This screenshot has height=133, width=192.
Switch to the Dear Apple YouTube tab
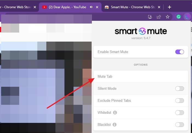pyautogui.click(x=70, y=7)
